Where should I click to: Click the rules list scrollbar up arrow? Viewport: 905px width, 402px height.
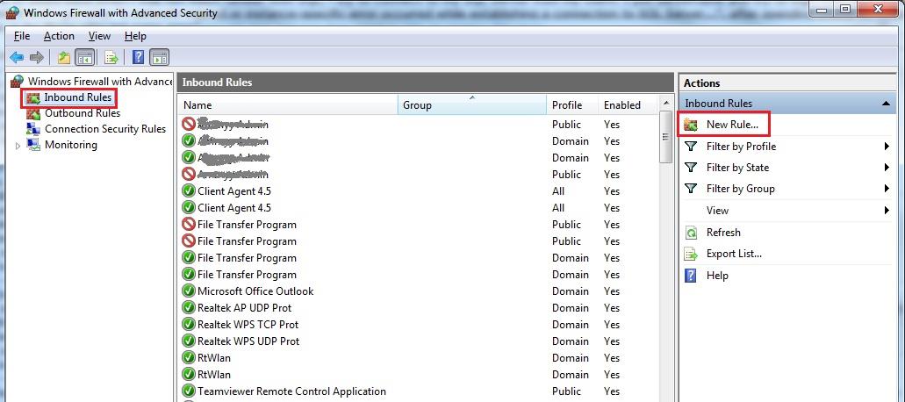(666, 104)
